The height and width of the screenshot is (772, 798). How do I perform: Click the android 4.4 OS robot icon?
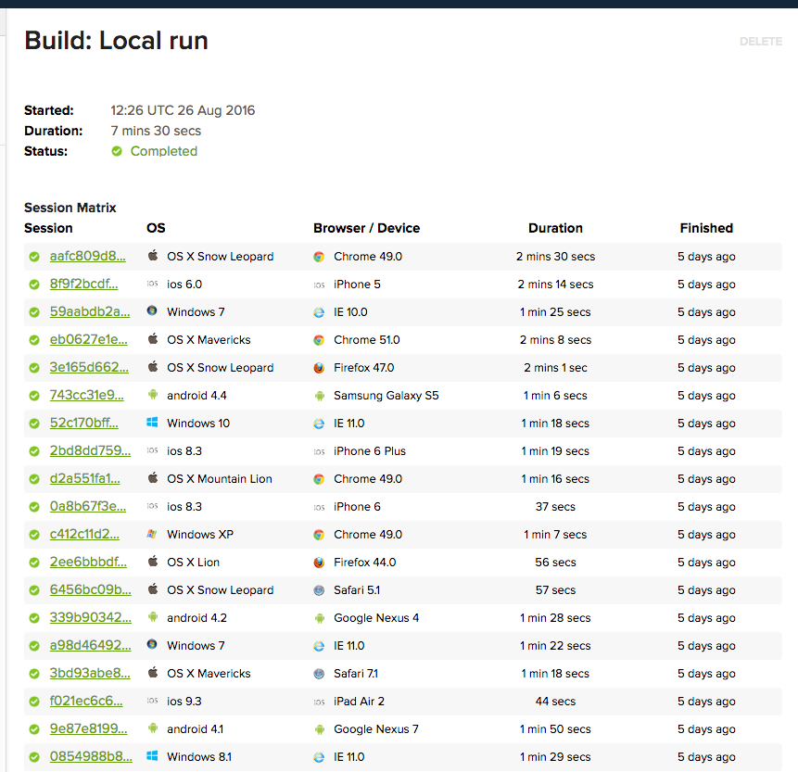coord(152,396)
